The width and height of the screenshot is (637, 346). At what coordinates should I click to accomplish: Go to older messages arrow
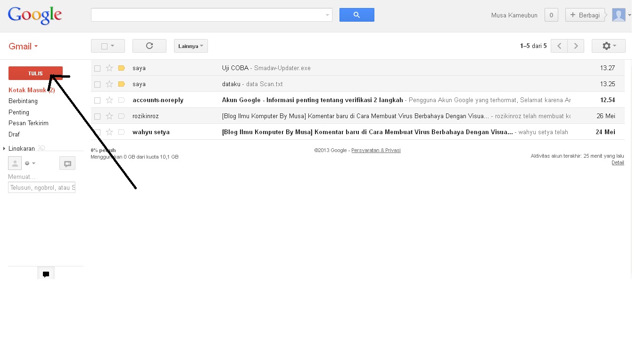tap(576, 46)
